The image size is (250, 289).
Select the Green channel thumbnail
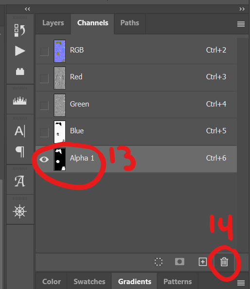59,105
